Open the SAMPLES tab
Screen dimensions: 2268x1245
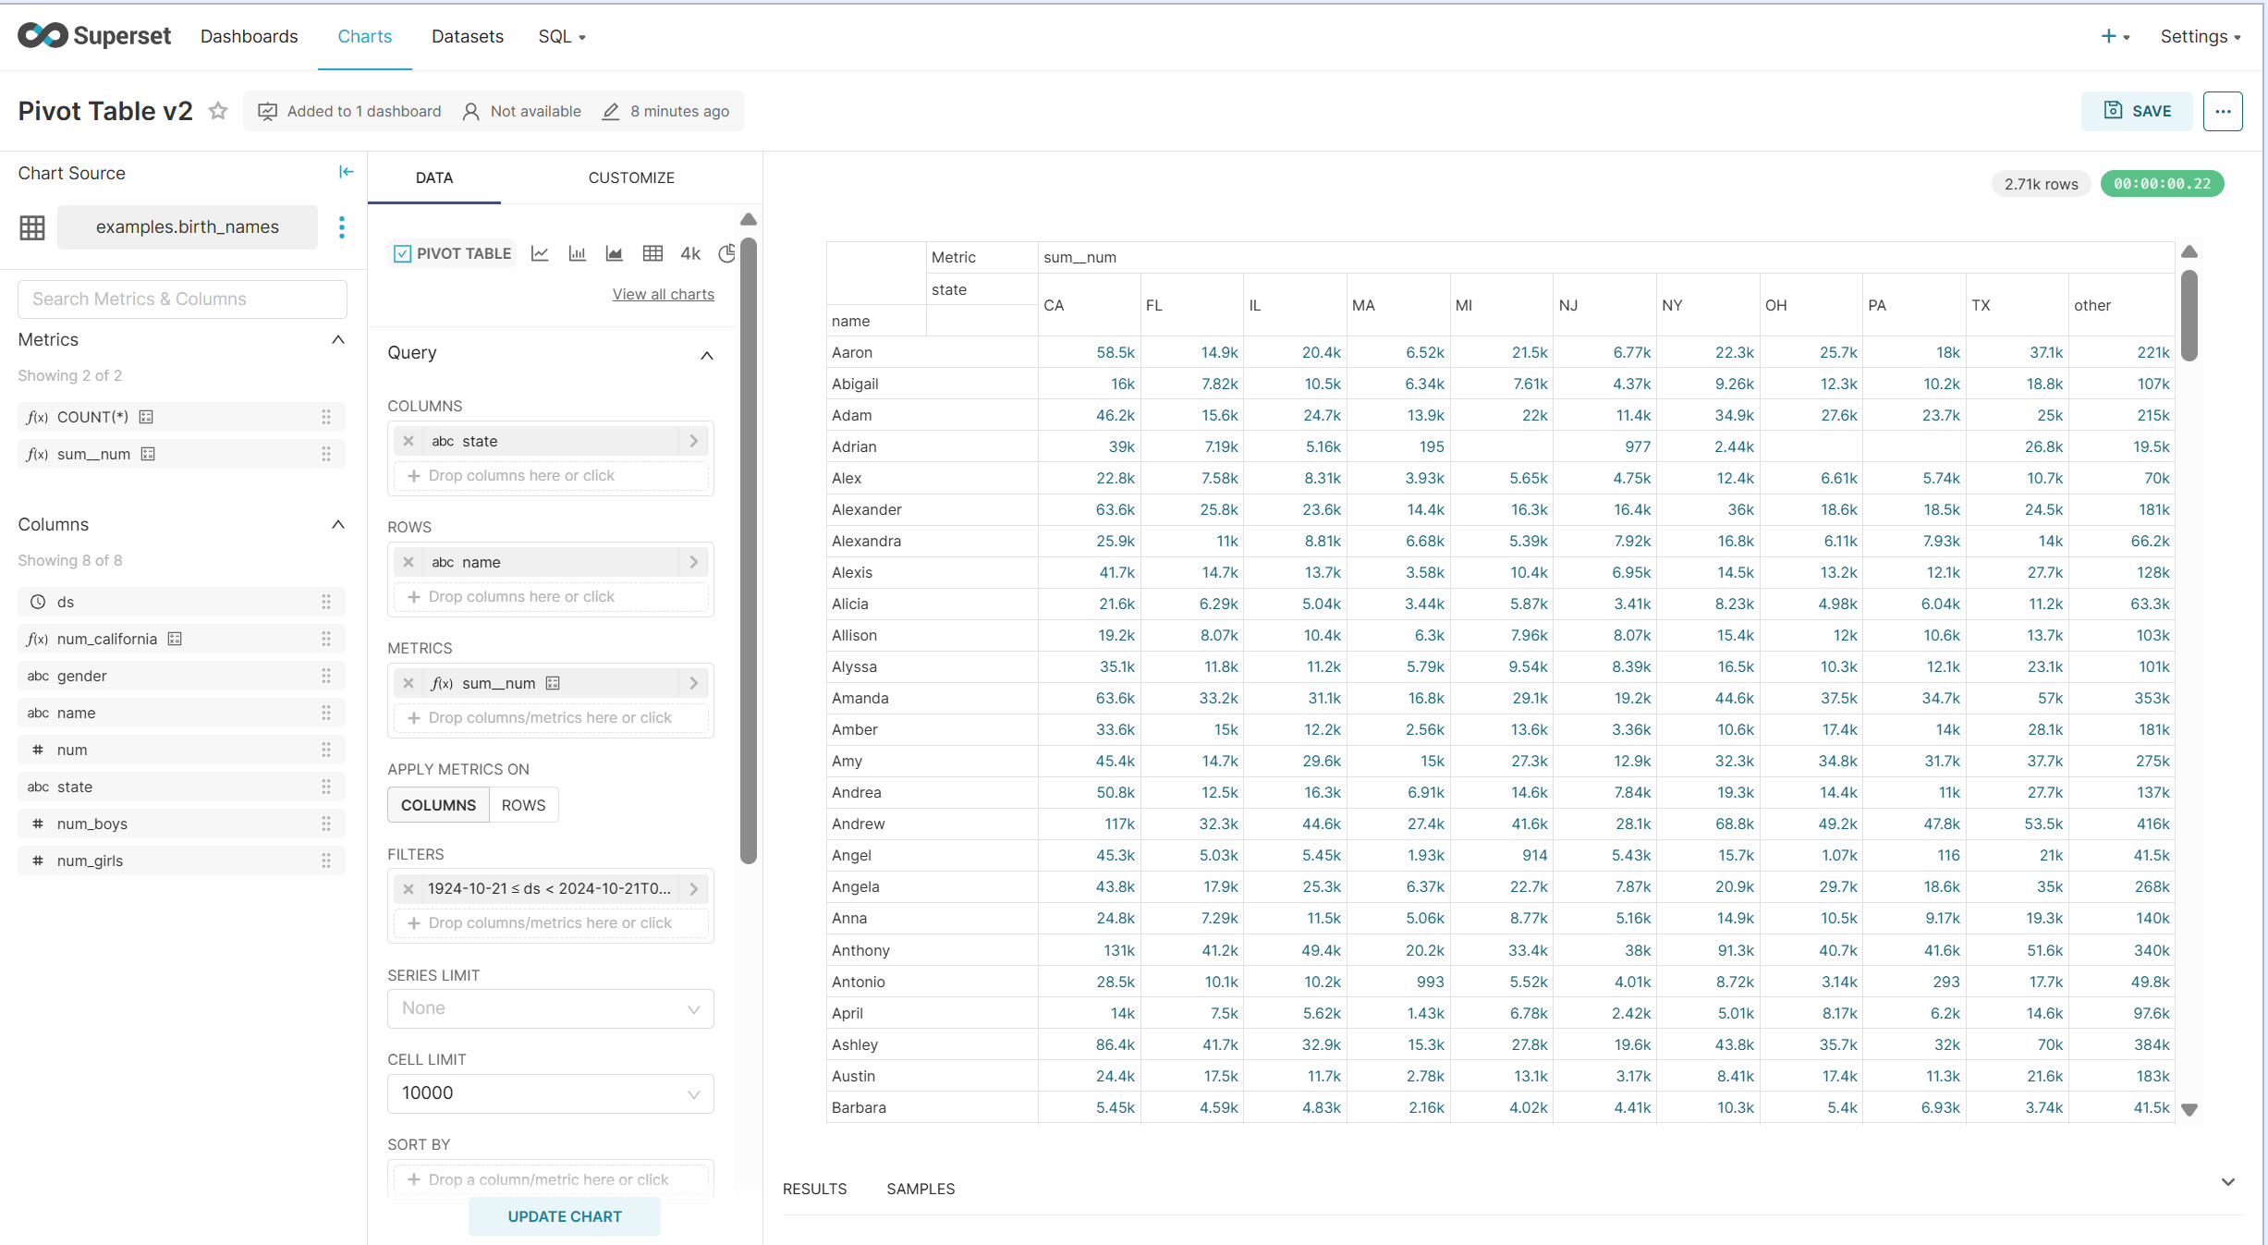point(921,1189)
